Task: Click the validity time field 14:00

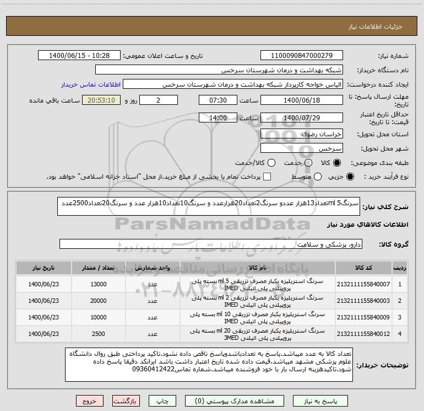Action: (x=218, y=118)
